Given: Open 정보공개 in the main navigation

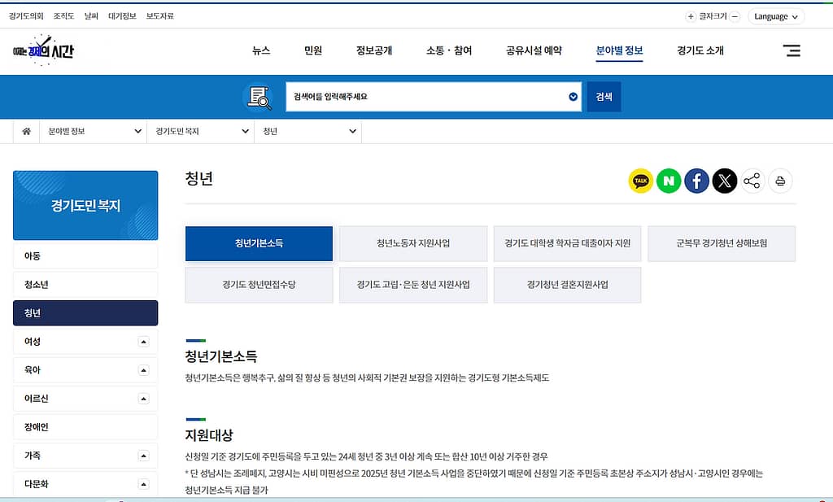Looking at the screenshot, I should (374, 50).
